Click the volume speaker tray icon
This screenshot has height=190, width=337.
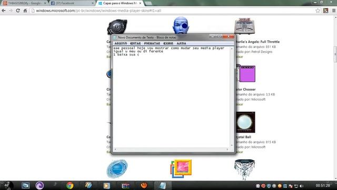pos(302,186)
